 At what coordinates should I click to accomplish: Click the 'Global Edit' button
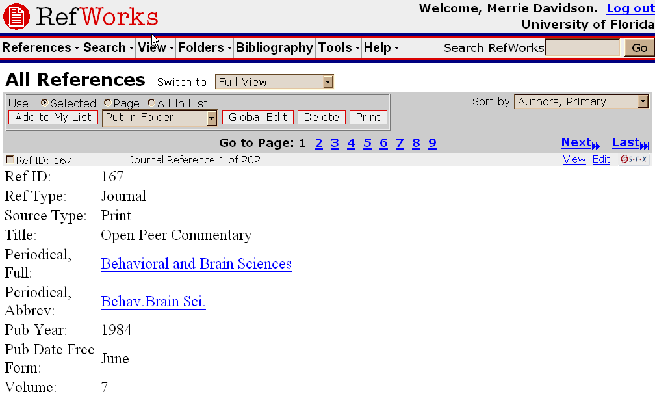(x=258, y=117)
